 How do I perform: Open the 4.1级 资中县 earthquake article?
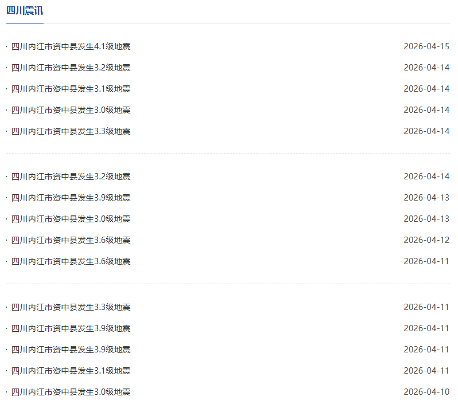[x=71, y=46]
